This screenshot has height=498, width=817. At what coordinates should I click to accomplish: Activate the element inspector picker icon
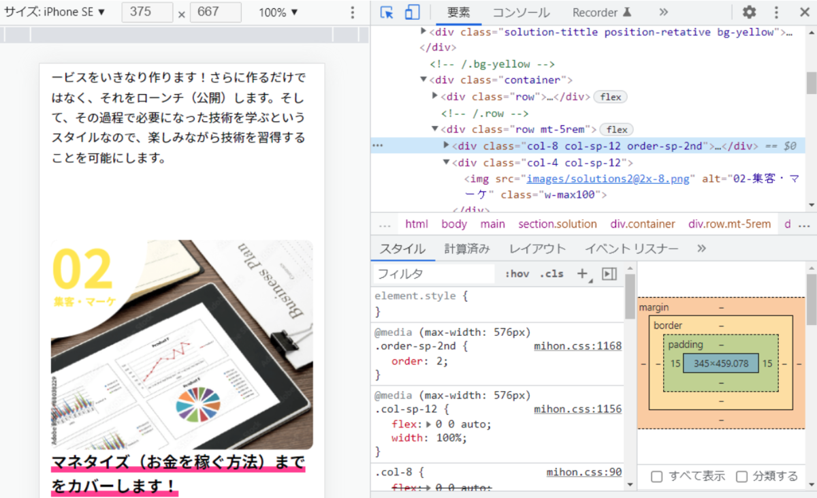[x=387, y=12]
